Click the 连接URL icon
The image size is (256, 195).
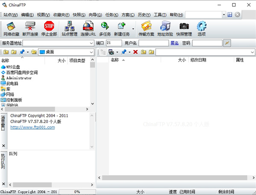(88, 28)
